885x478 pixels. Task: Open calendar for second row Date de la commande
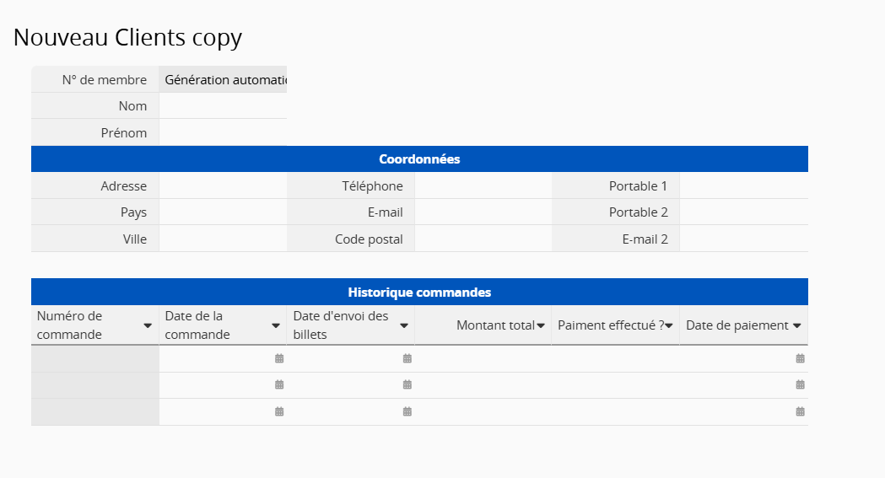coord(279,385)
